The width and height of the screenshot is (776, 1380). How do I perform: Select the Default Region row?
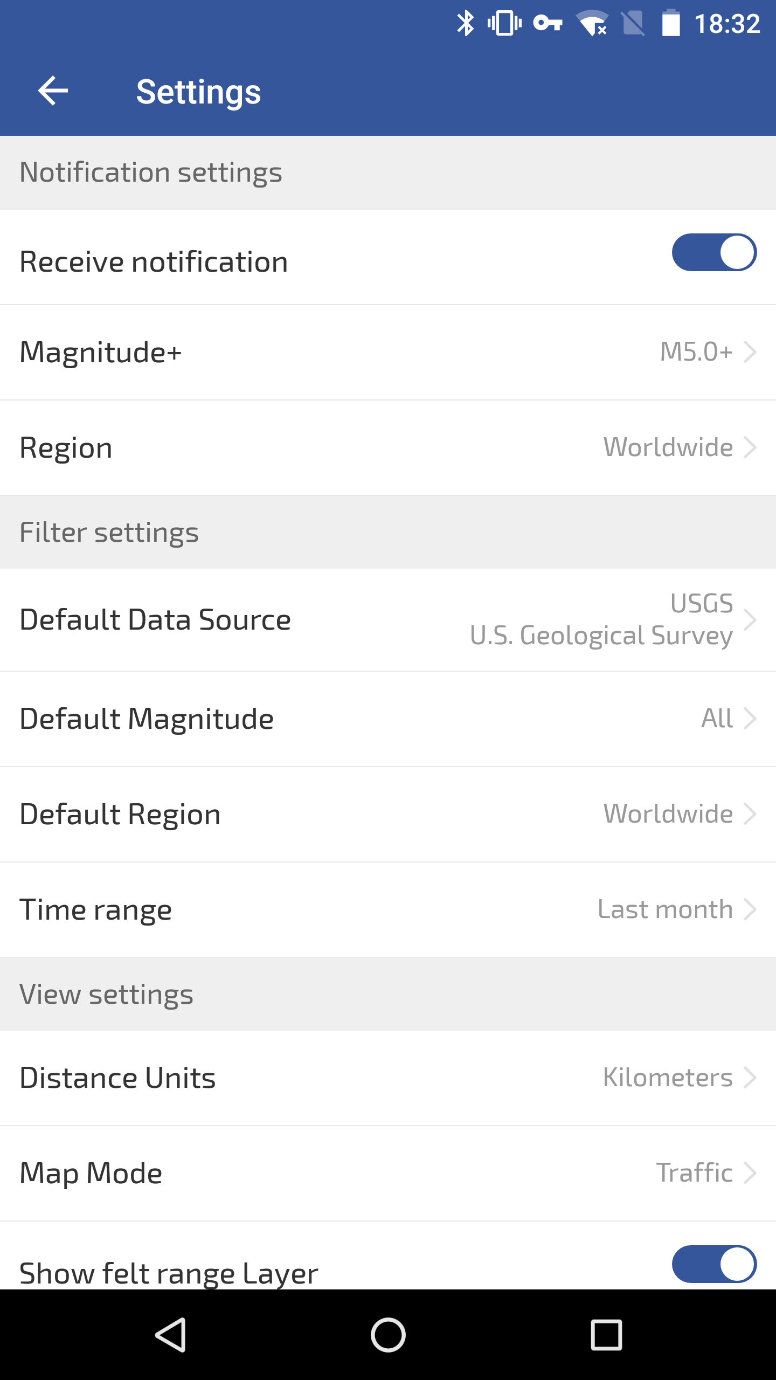[388, 814]
